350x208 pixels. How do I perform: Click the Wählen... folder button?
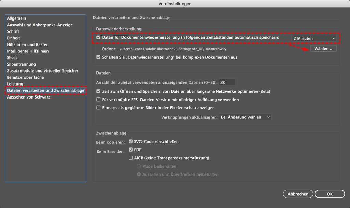click(323, 49)
